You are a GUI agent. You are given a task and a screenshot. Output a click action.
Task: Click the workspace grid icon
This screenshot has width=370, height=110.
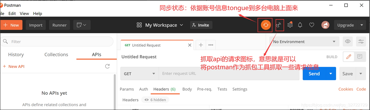click(139, 25)
